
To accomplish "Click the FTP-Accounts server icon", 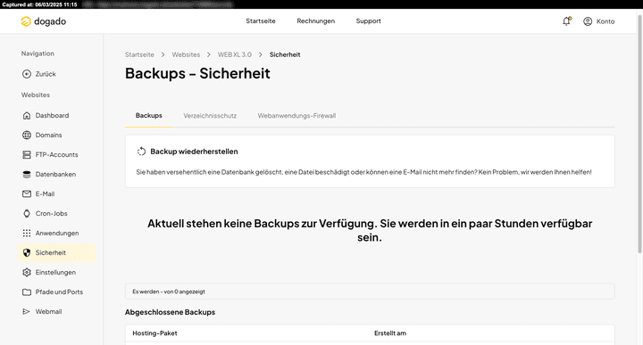I will point(27,155).
